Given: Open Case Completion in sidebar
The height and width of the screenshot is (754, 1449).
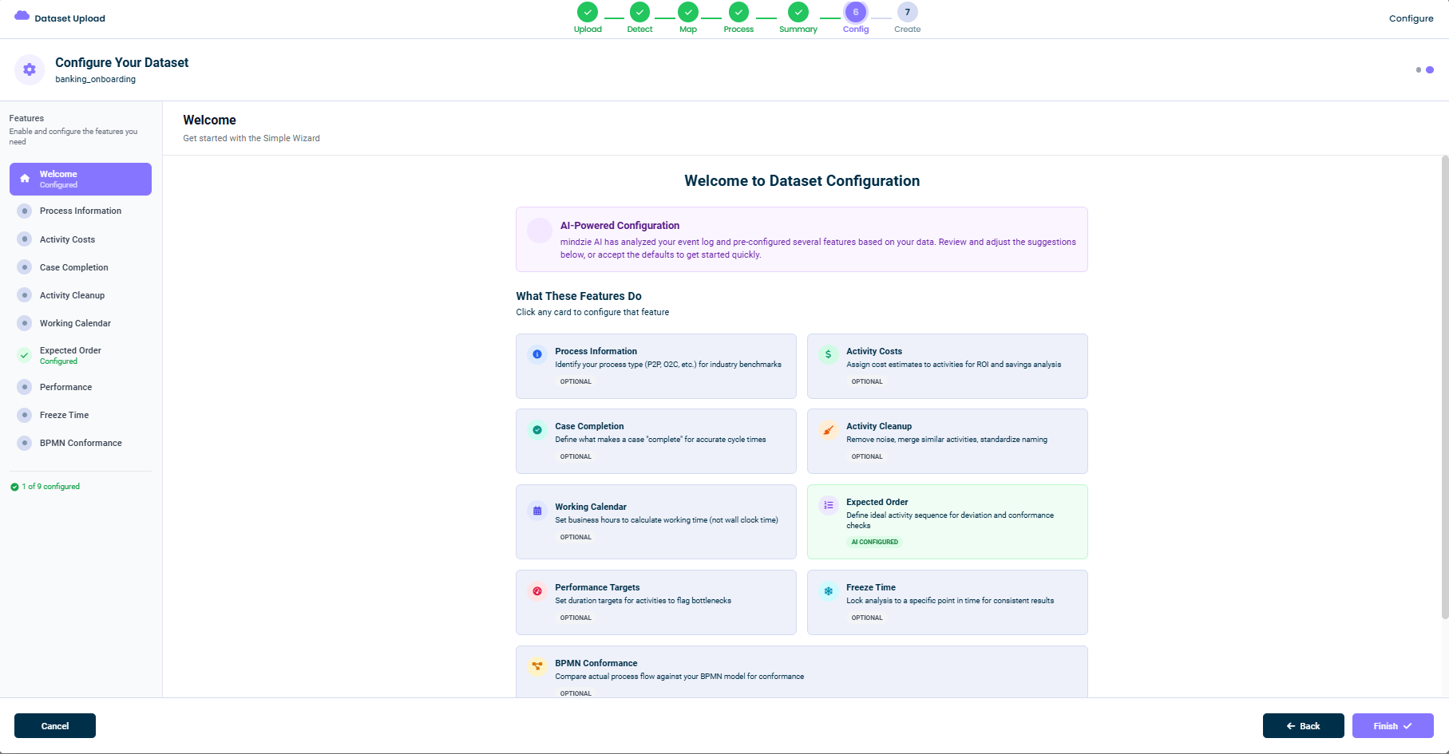Looking at the screenshot, I should coord(81,267).
